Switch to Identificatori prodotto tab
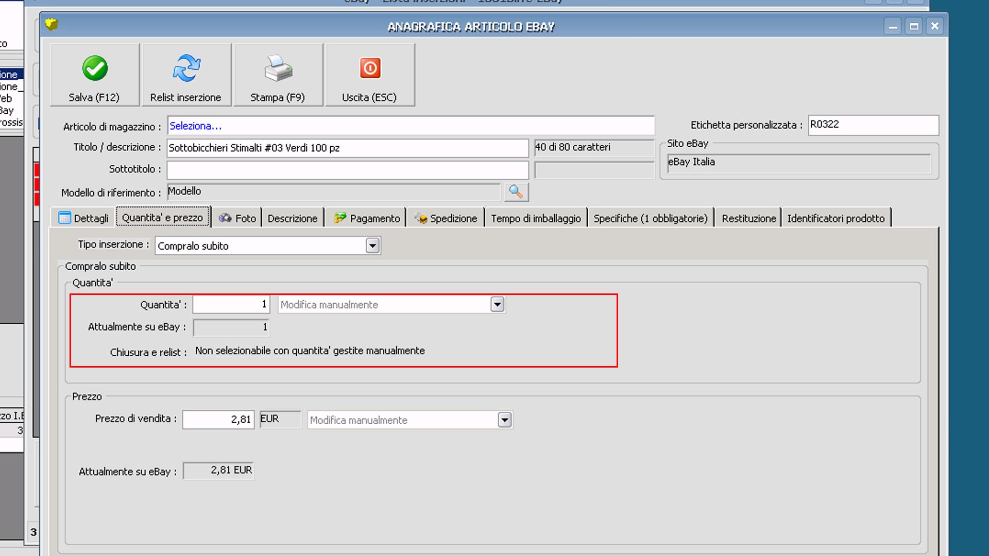The height and width of the screenshot is (556, 989). tap(835, 218)
